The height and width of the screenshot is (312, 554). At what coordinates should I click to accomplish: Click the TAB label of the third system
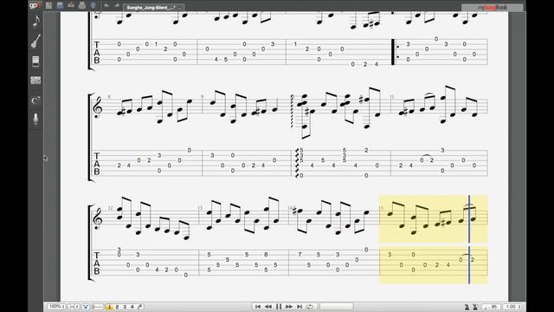pos(97,263)
